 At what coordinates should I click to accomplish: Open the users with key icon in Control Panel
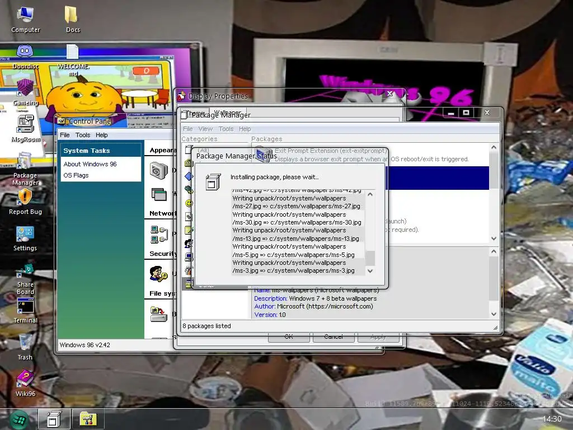[158, 274]
